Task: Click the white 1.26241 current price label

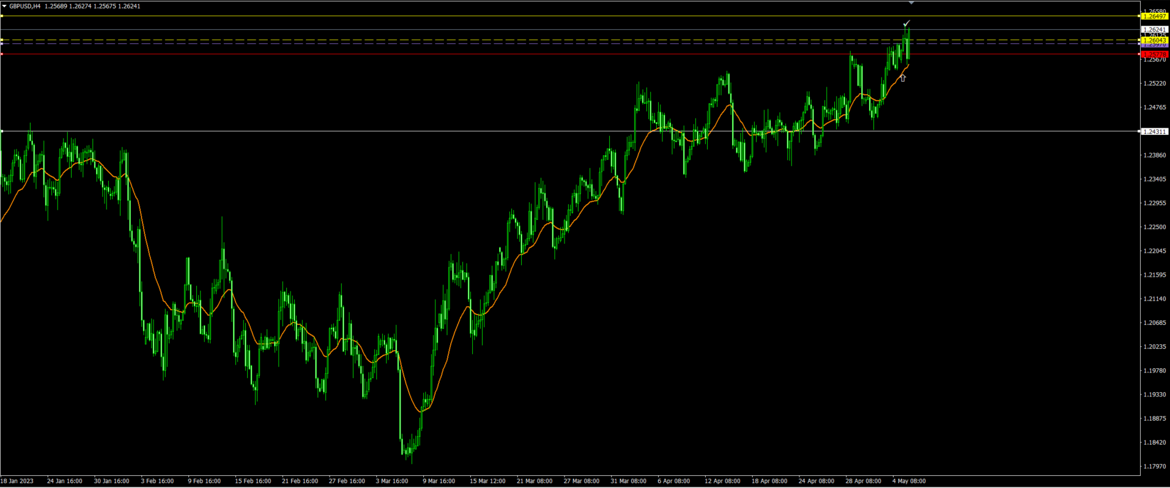Action: (x=1155, y=29)
